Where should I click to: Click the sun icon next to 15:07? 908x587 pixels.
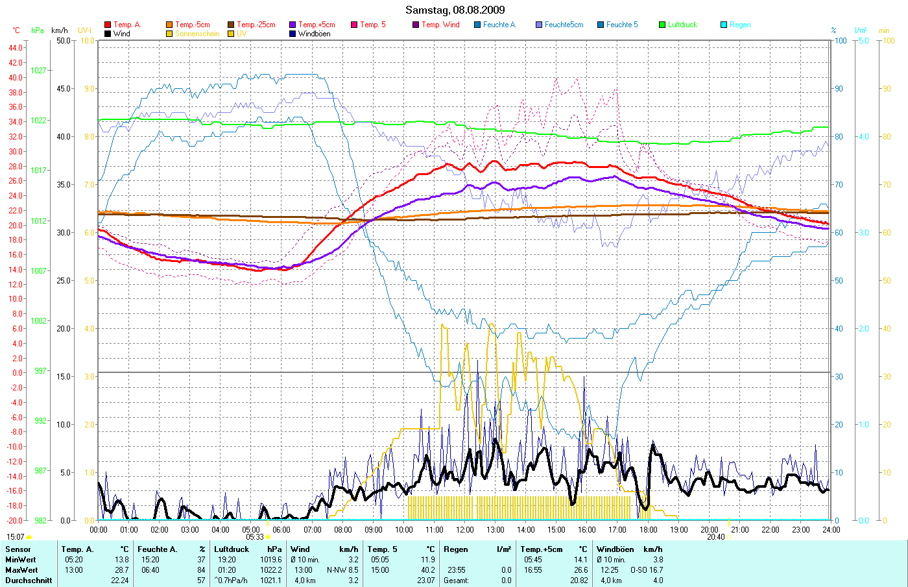tap(29, 537)
